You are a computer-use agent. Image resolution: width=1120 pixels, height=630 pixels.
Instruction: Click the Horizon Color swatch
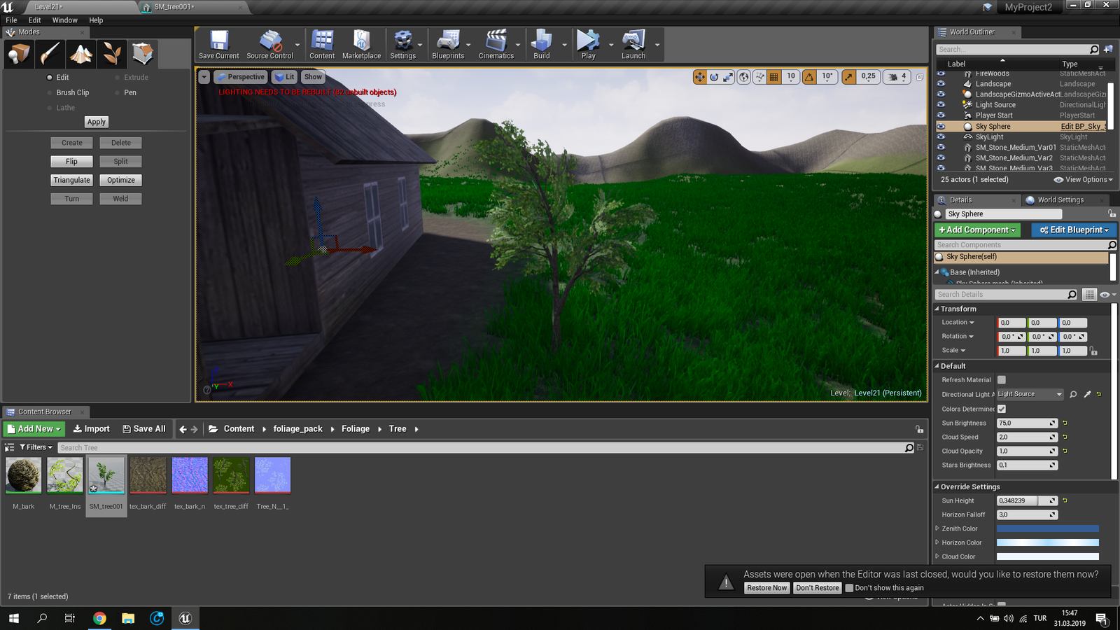[1047, 542]
